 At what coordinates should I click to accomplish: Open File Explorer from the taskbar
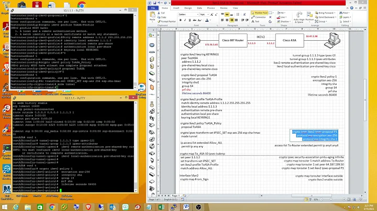click(x=28, y=207)
